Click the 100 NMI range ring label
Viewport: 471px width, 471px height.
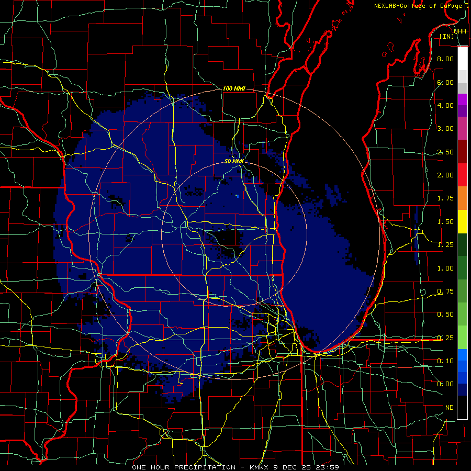tap(234, 89)
